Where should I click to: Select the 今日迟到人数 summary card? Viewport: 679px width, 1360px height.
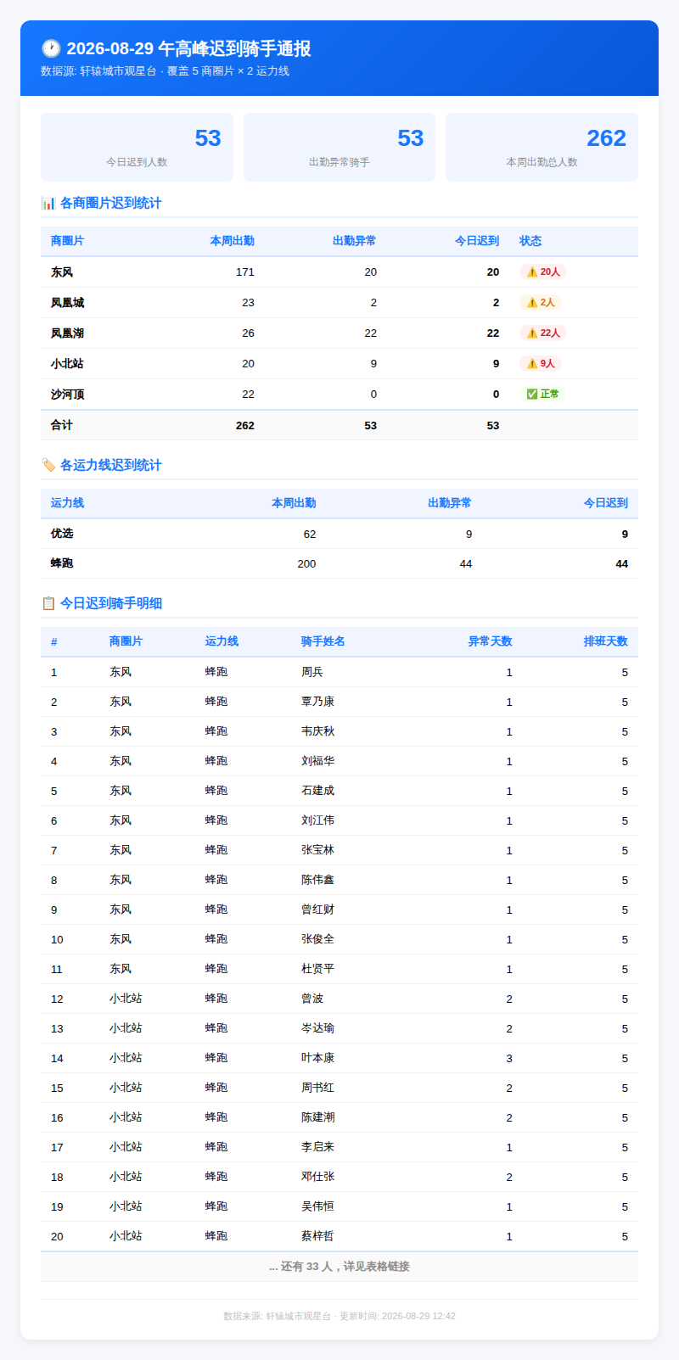(137, 147)
